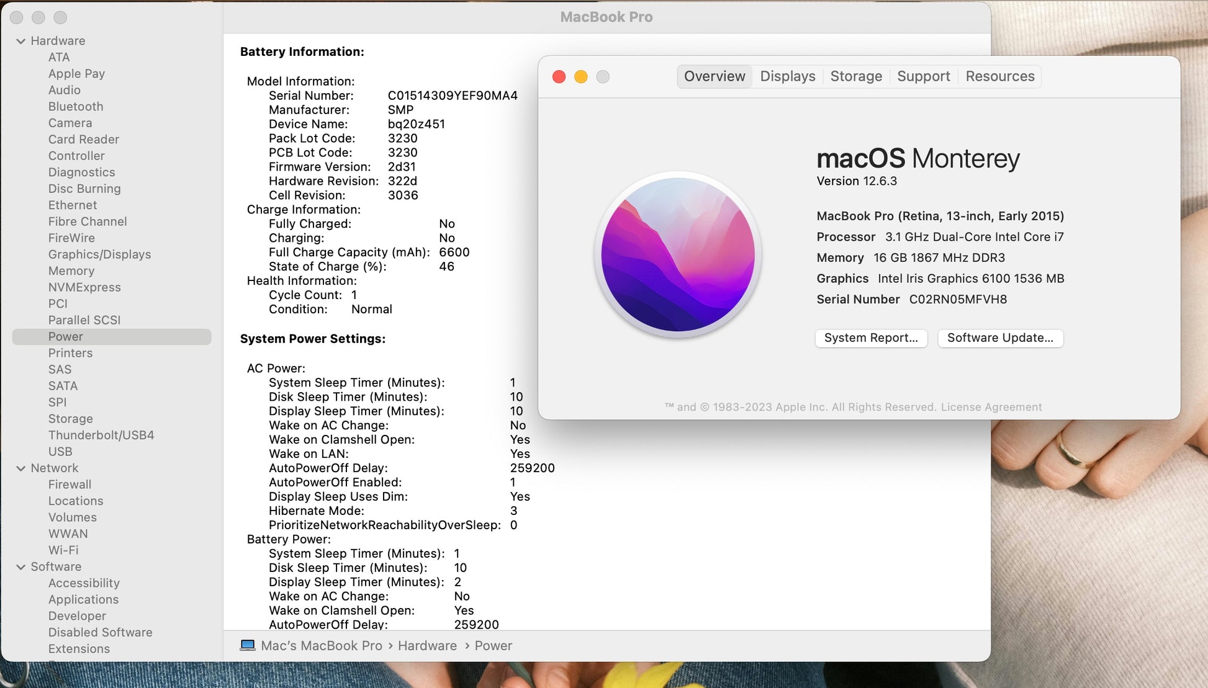1208x688 pixels.
Task: Click the macOS Monterey logo image
Action: click(678, 255)
